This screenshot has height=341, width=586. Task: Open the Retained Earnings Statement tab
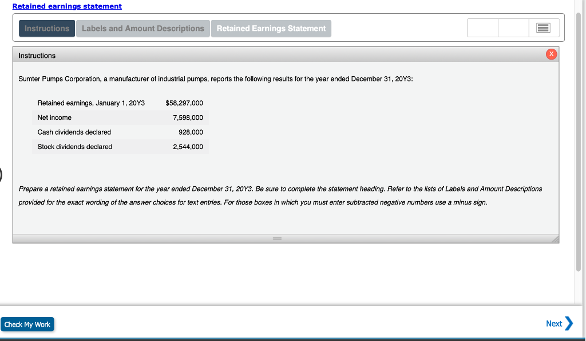pos(271,28)
